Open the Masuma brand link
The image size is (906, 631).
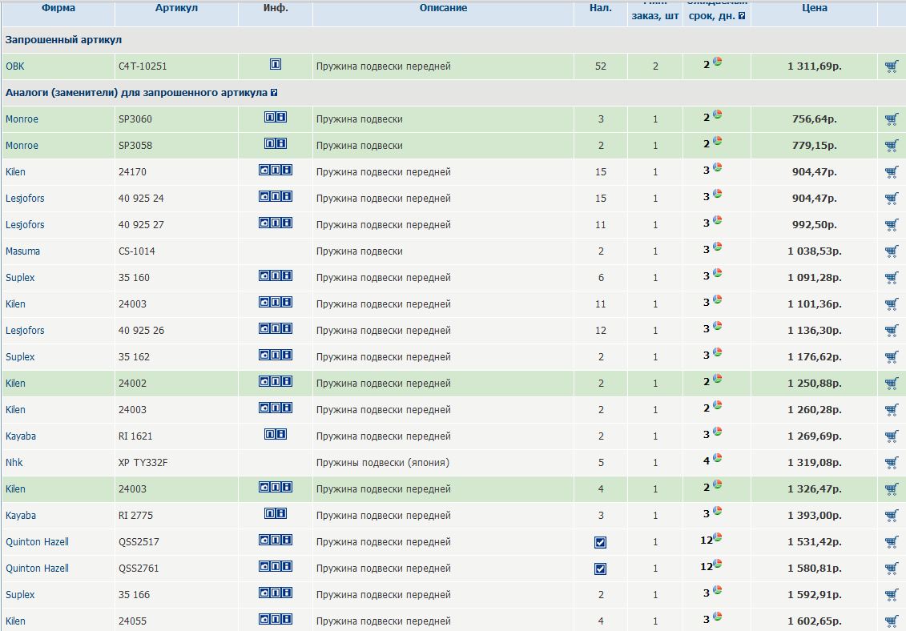click(22, 251)
